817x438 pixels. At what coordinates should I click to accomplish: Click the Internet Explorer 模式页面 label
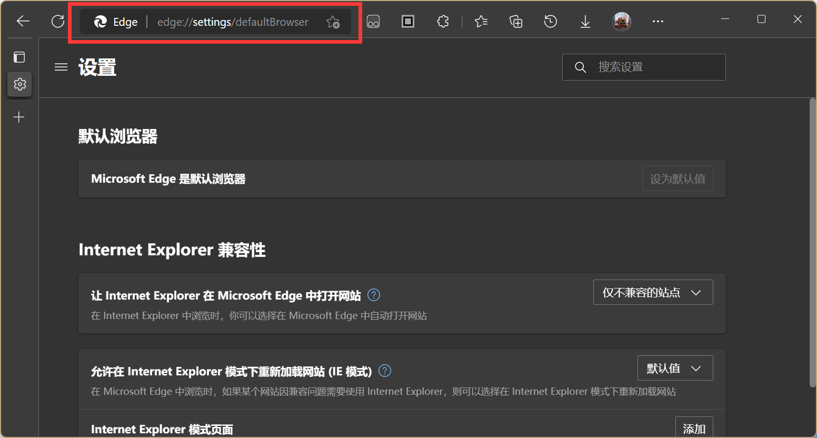click(x=162, y=429)
